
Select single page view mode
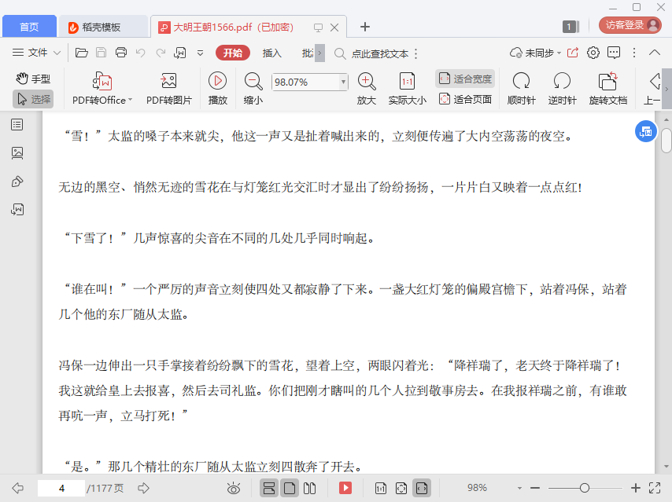point(290,488)
